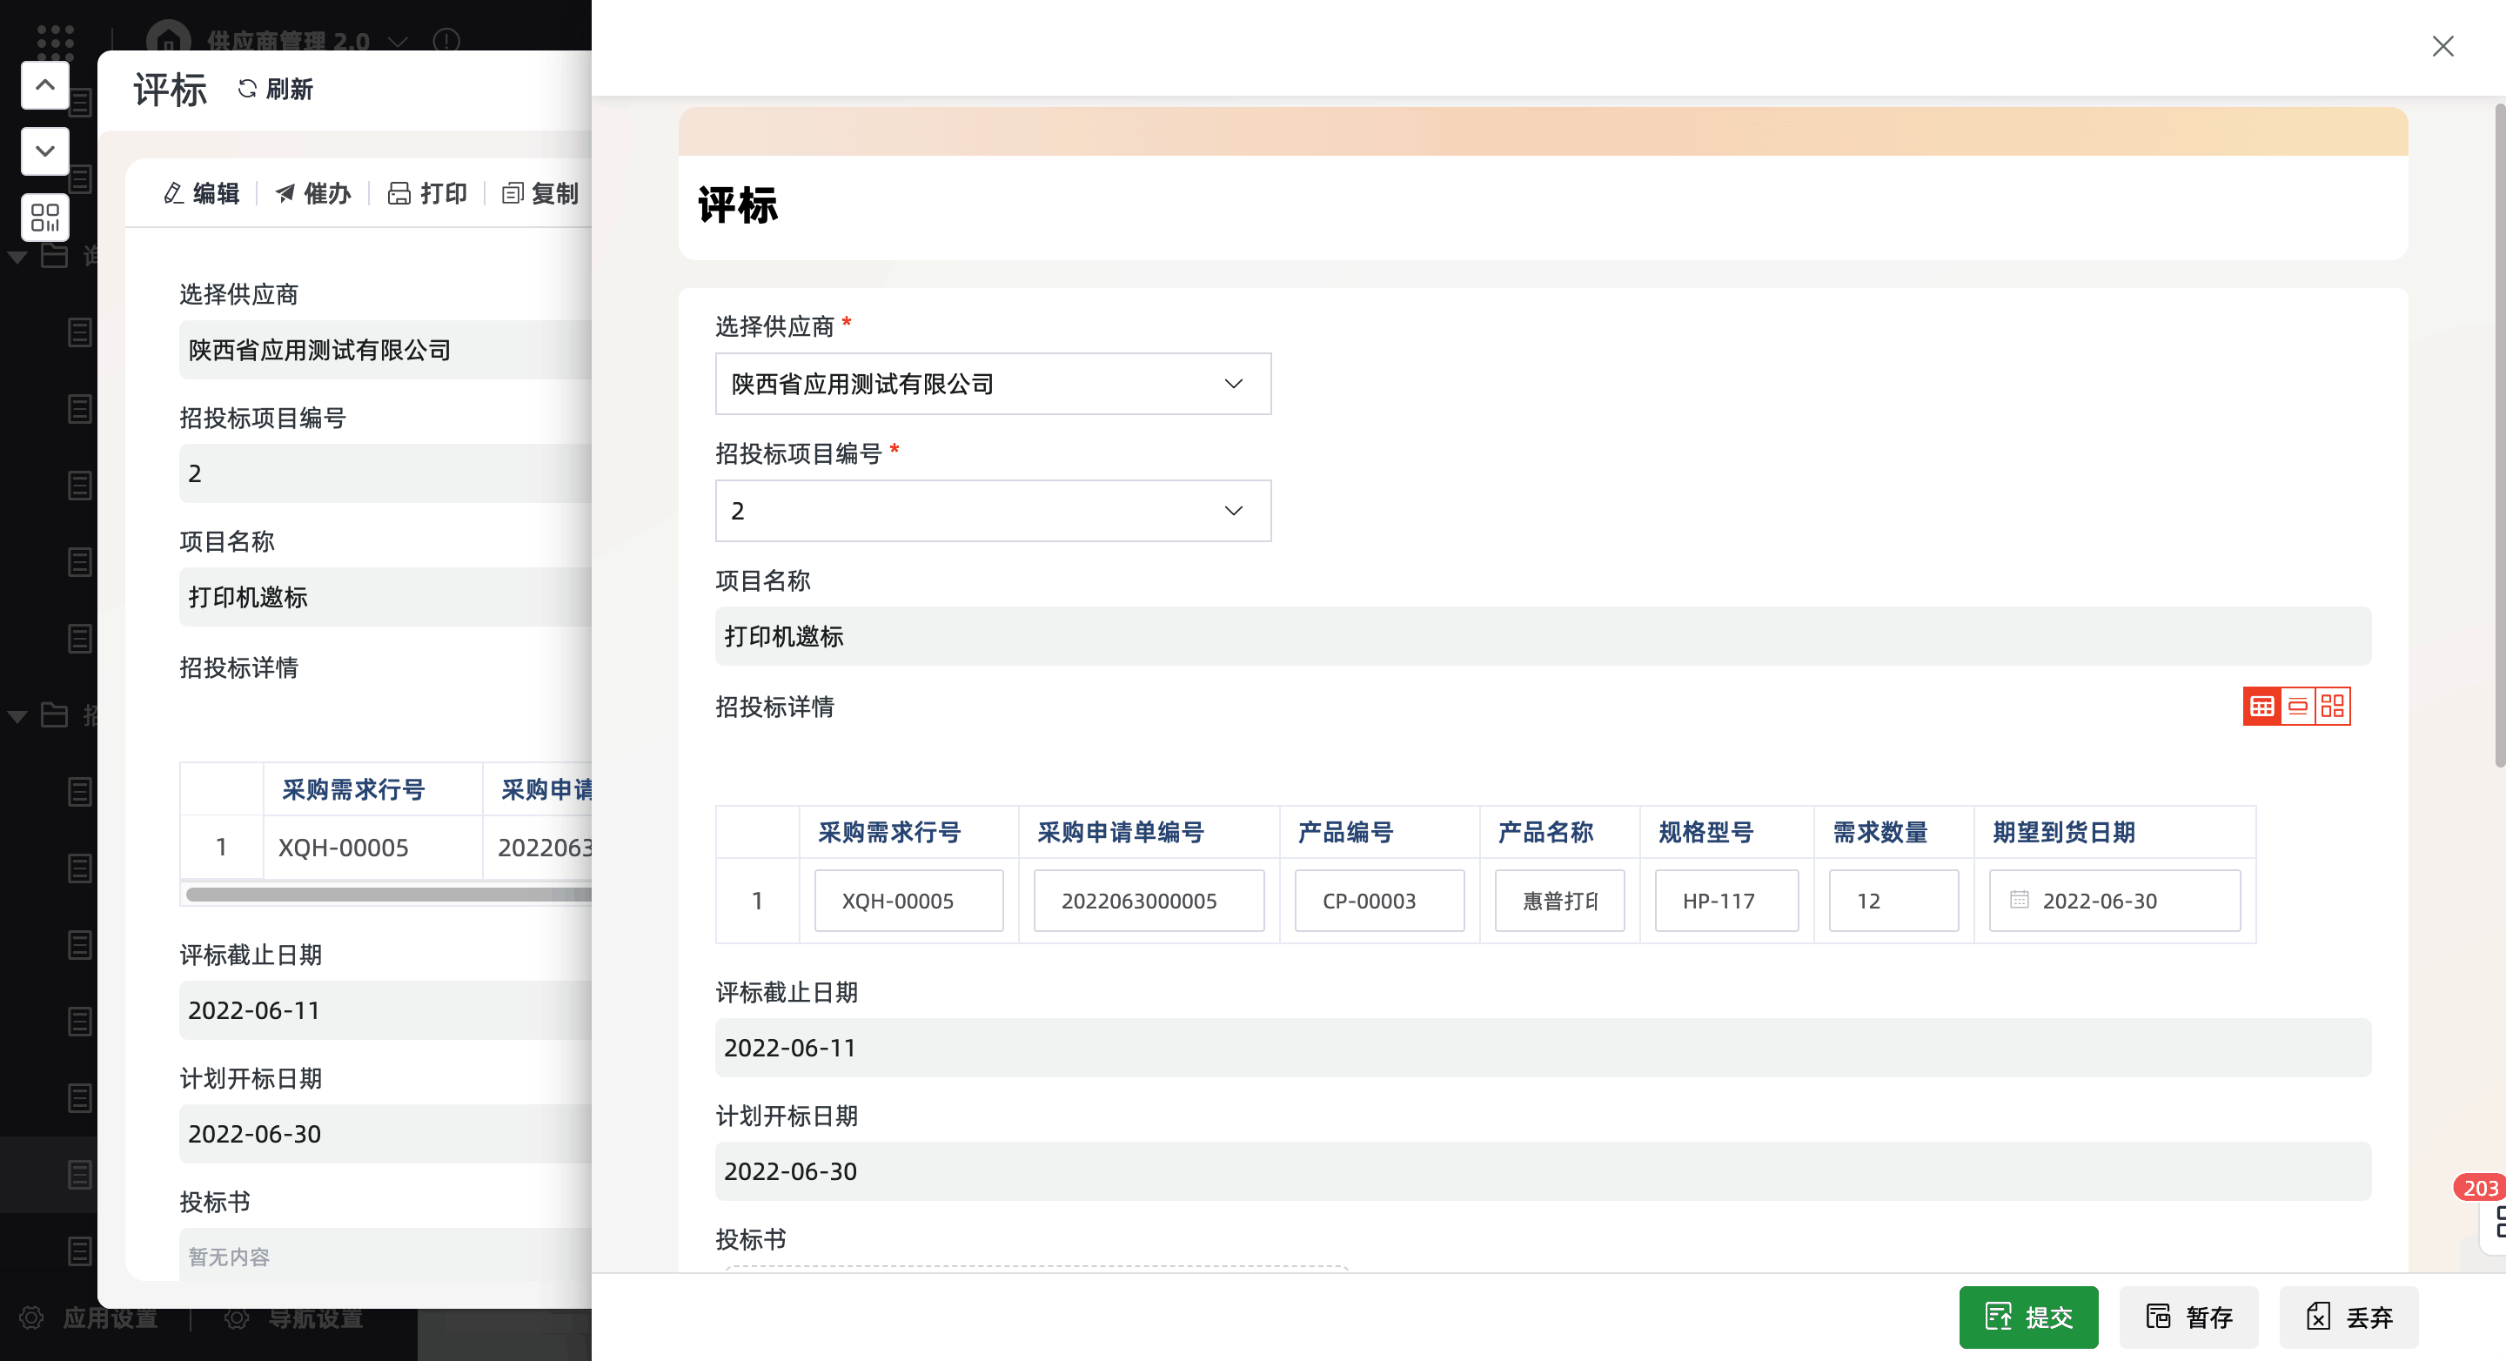Discard the form with 丢弃
The height and width of the screenshot is (1361, 2506).
click(x=2348, y=1317)
